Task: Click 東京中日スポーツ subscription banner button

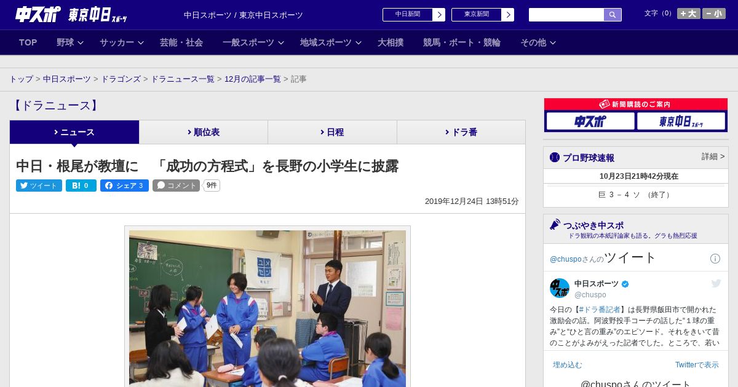Action: pyautogui.click(x=681, y=121)
